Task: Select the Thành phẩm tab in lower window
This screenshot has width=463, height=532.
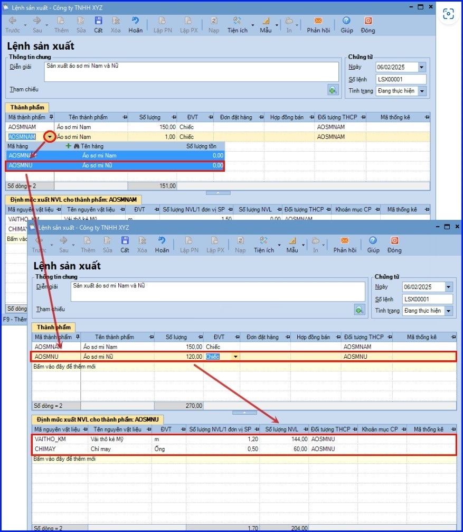Action: (x=54, y=328)
